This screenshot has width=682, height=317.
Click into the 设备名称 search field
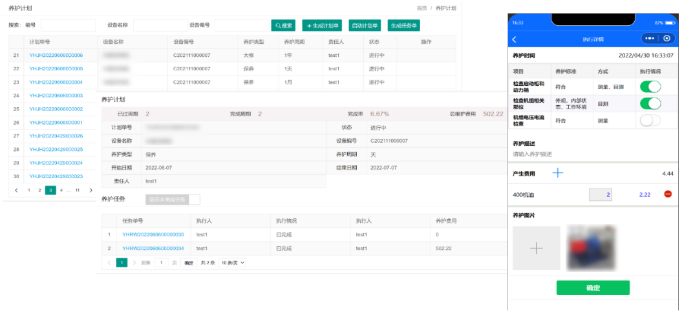(x=159, y=25)
